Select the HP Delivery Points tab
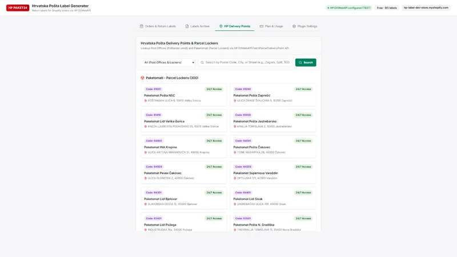The width and height of the screenshot is (457, 257). click(x=235, y=26)
